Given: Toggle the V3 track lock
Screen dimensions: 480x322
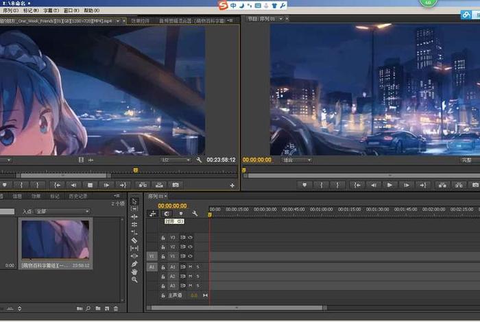Looking at the screenshot, I should [163, 238].
